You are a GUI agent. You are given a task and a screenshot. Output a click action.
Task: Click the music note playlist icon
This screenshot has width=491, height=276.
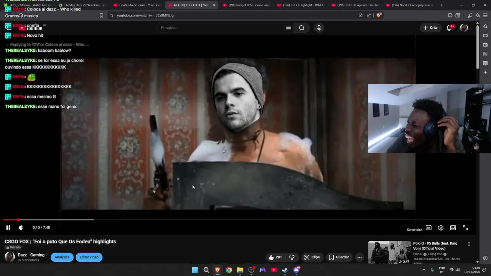click(470, 15)
